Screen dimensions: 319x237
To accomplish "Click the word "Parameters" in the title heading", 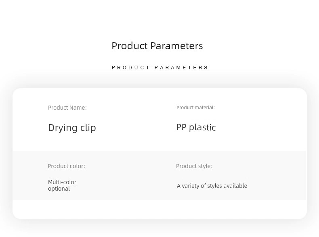I will pos(176,46).
